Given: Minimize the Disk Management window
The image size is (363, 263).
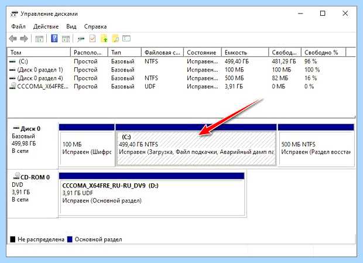Looking at the screenshot, I should 300,13.
